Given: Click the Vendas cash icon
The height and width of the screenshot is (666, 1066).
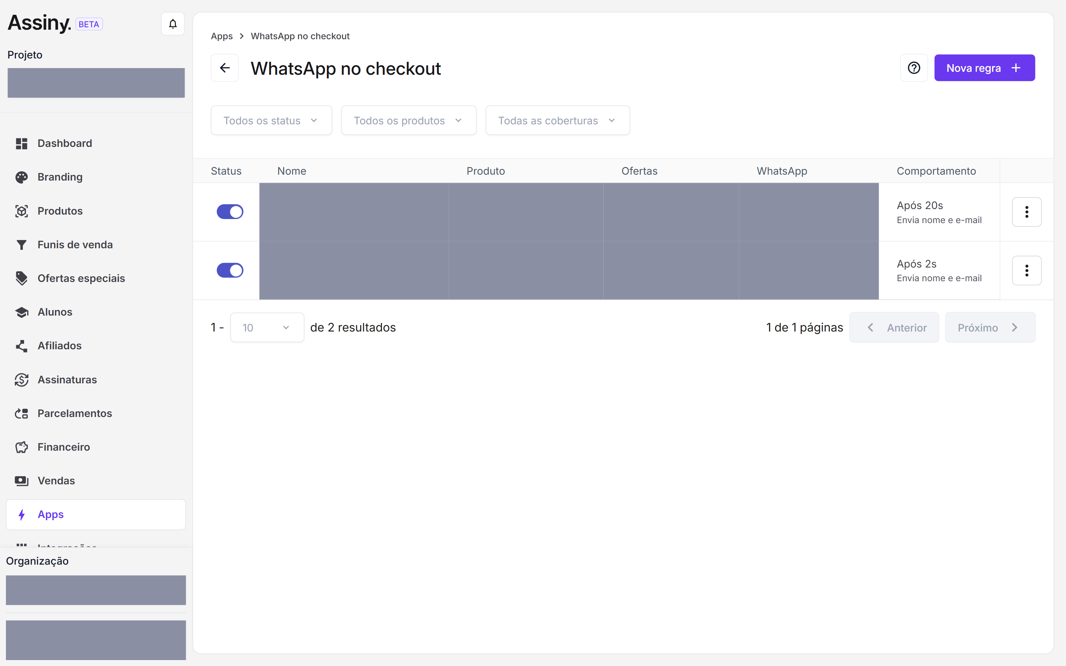Looking at the screenshot, I should [21, 481].
